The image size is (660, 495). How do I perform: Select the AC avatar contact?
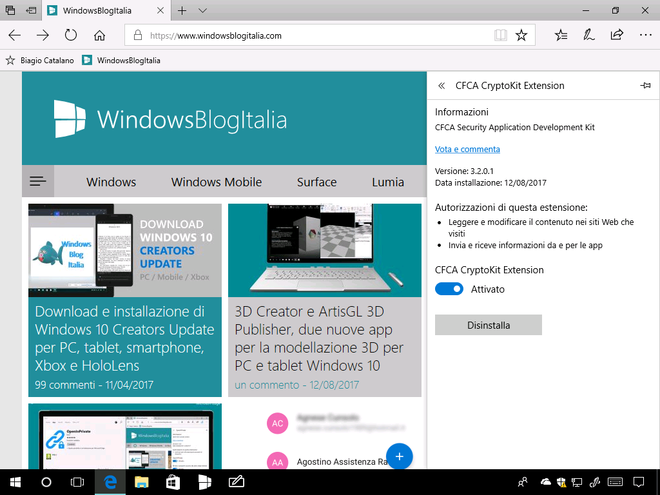point(277,423)
